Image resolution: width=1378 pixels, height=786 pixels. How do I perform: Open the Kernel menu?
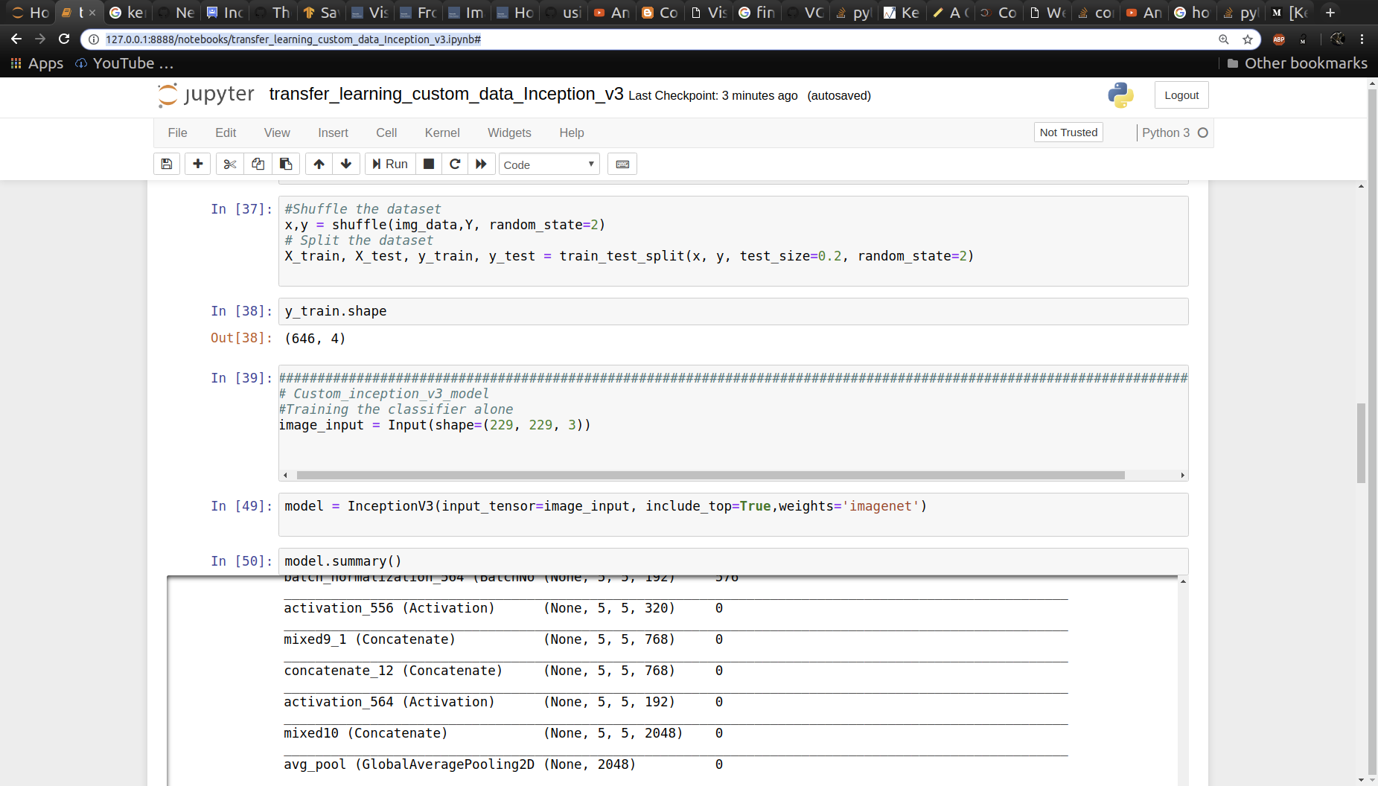click(442, 132)
